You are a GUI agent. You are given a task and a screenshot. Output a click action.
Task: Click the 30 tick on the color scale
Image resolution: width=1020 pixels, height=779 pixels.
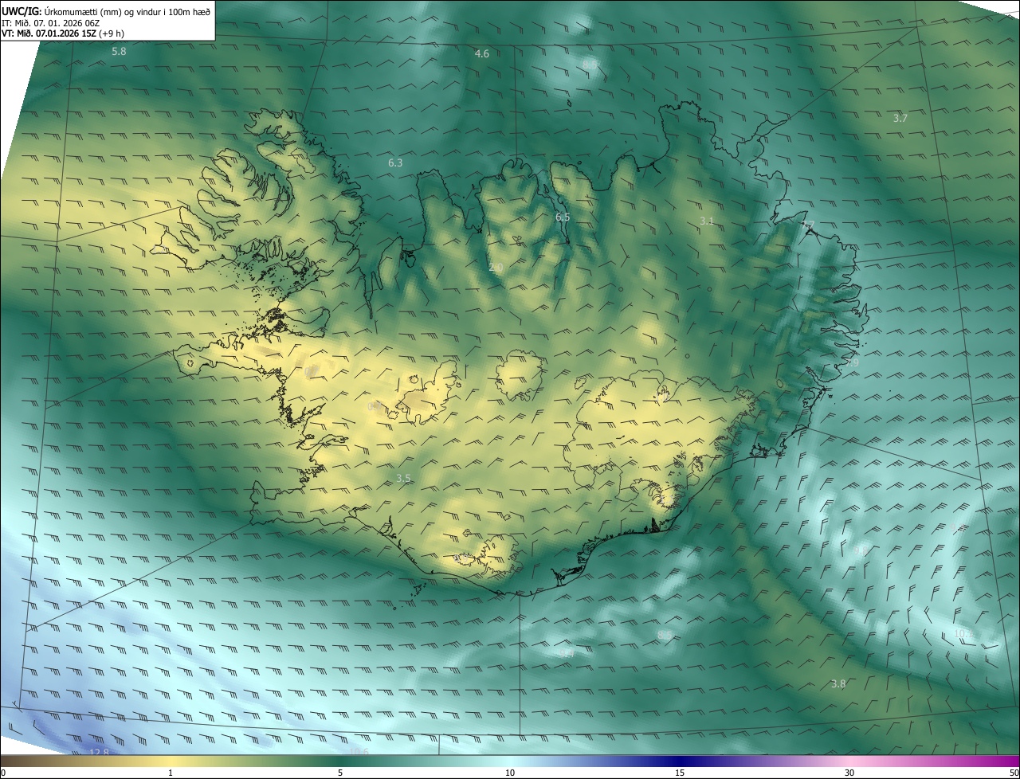[x=849, y=773]
